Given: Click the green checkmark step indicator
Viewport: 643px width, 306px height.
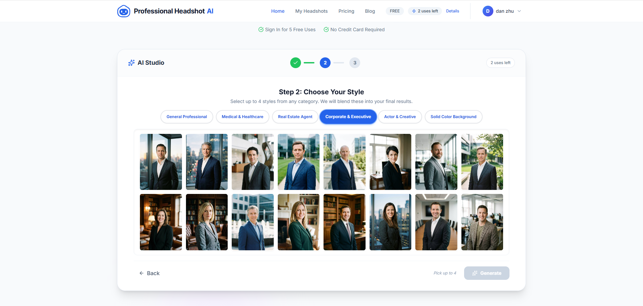Looking at the screenshot, I should point(295,62).
